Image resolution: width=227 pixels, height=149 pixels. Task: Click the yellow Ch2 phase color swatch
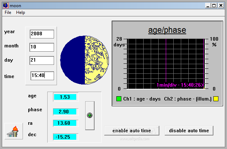216,99
